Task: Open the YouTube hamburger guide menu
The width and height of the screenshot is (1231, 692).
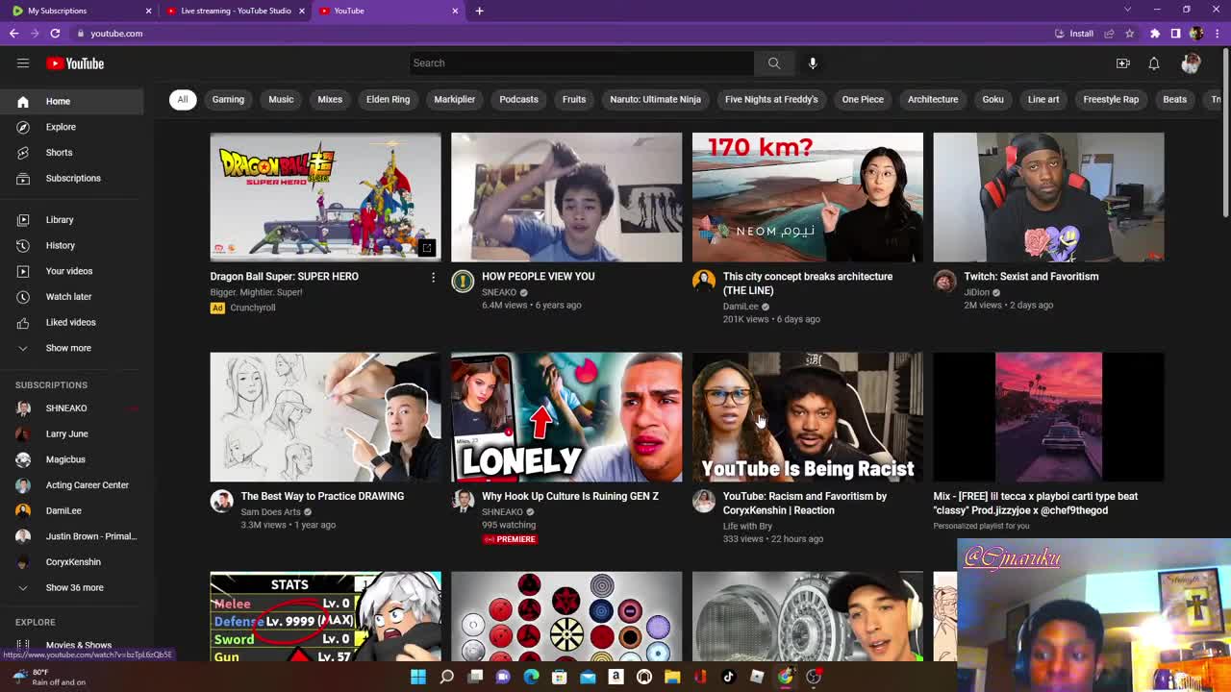Action: (23, 63)
